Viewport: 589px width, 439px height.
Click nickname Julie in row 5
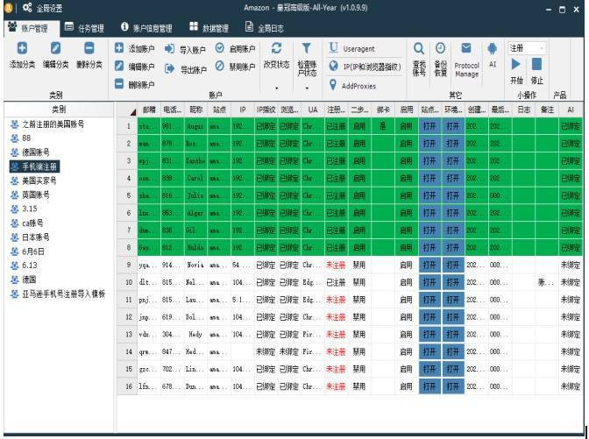click(x=195, y=195)
